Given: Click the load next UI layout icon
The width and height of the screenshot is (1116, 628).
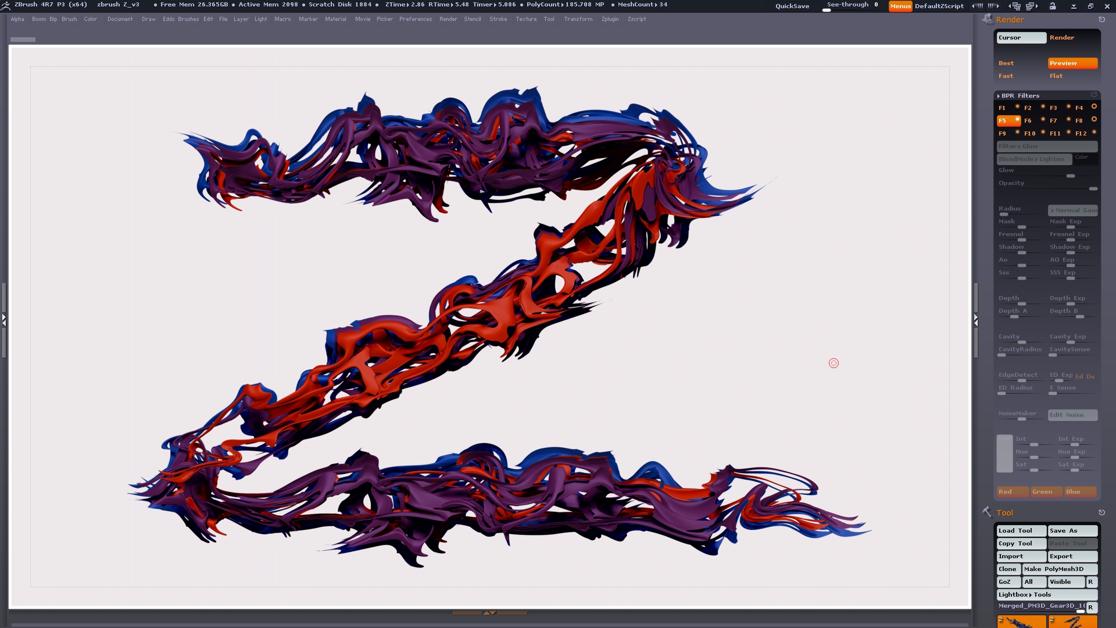Looking at the screenshot, I should (x=1033, y=6).
